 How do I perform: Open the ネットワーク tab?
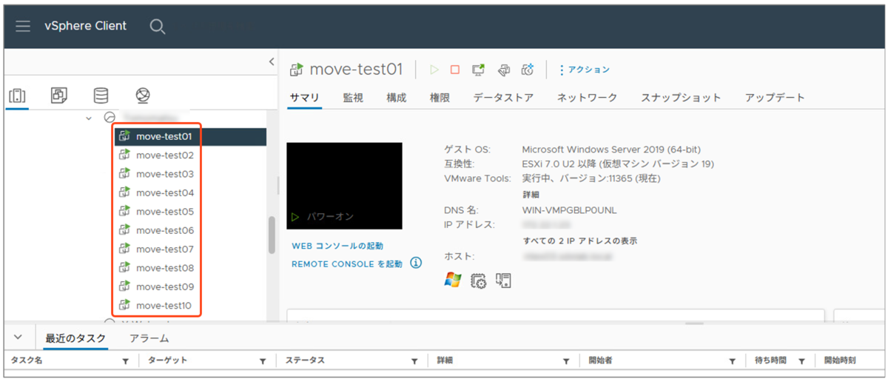(x=587, y=97)
